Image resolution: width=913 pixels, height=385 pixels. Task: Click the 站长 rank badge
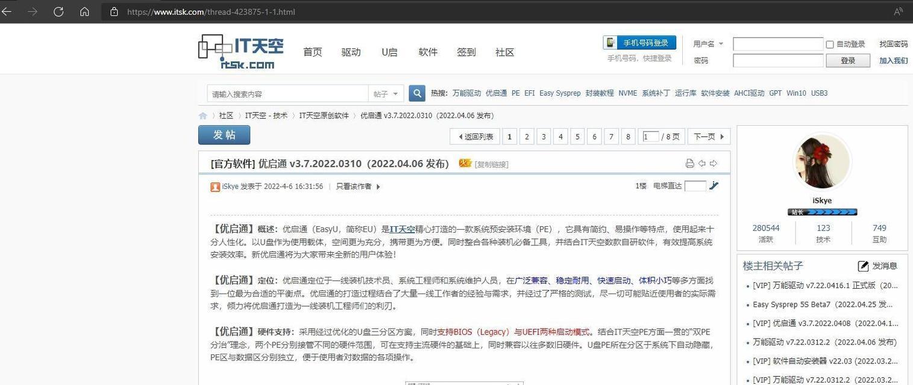(822, 212)
